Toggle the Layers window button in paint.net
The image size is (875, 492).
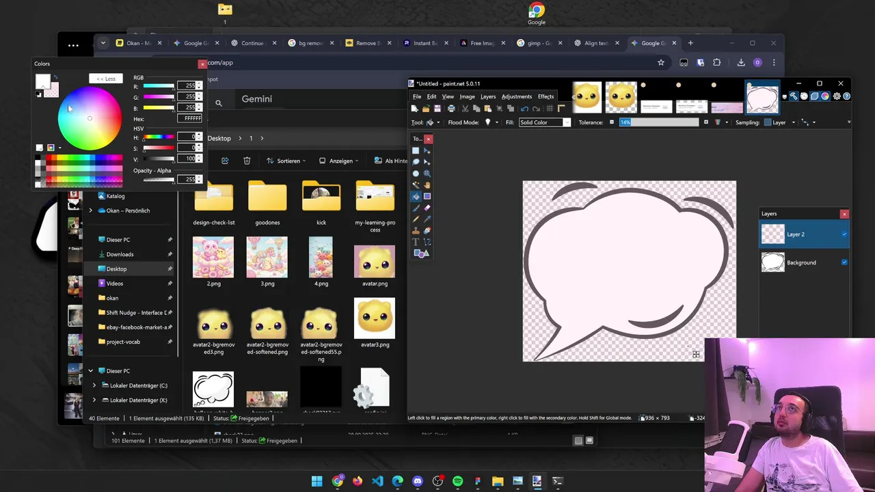tap(815, 96)
